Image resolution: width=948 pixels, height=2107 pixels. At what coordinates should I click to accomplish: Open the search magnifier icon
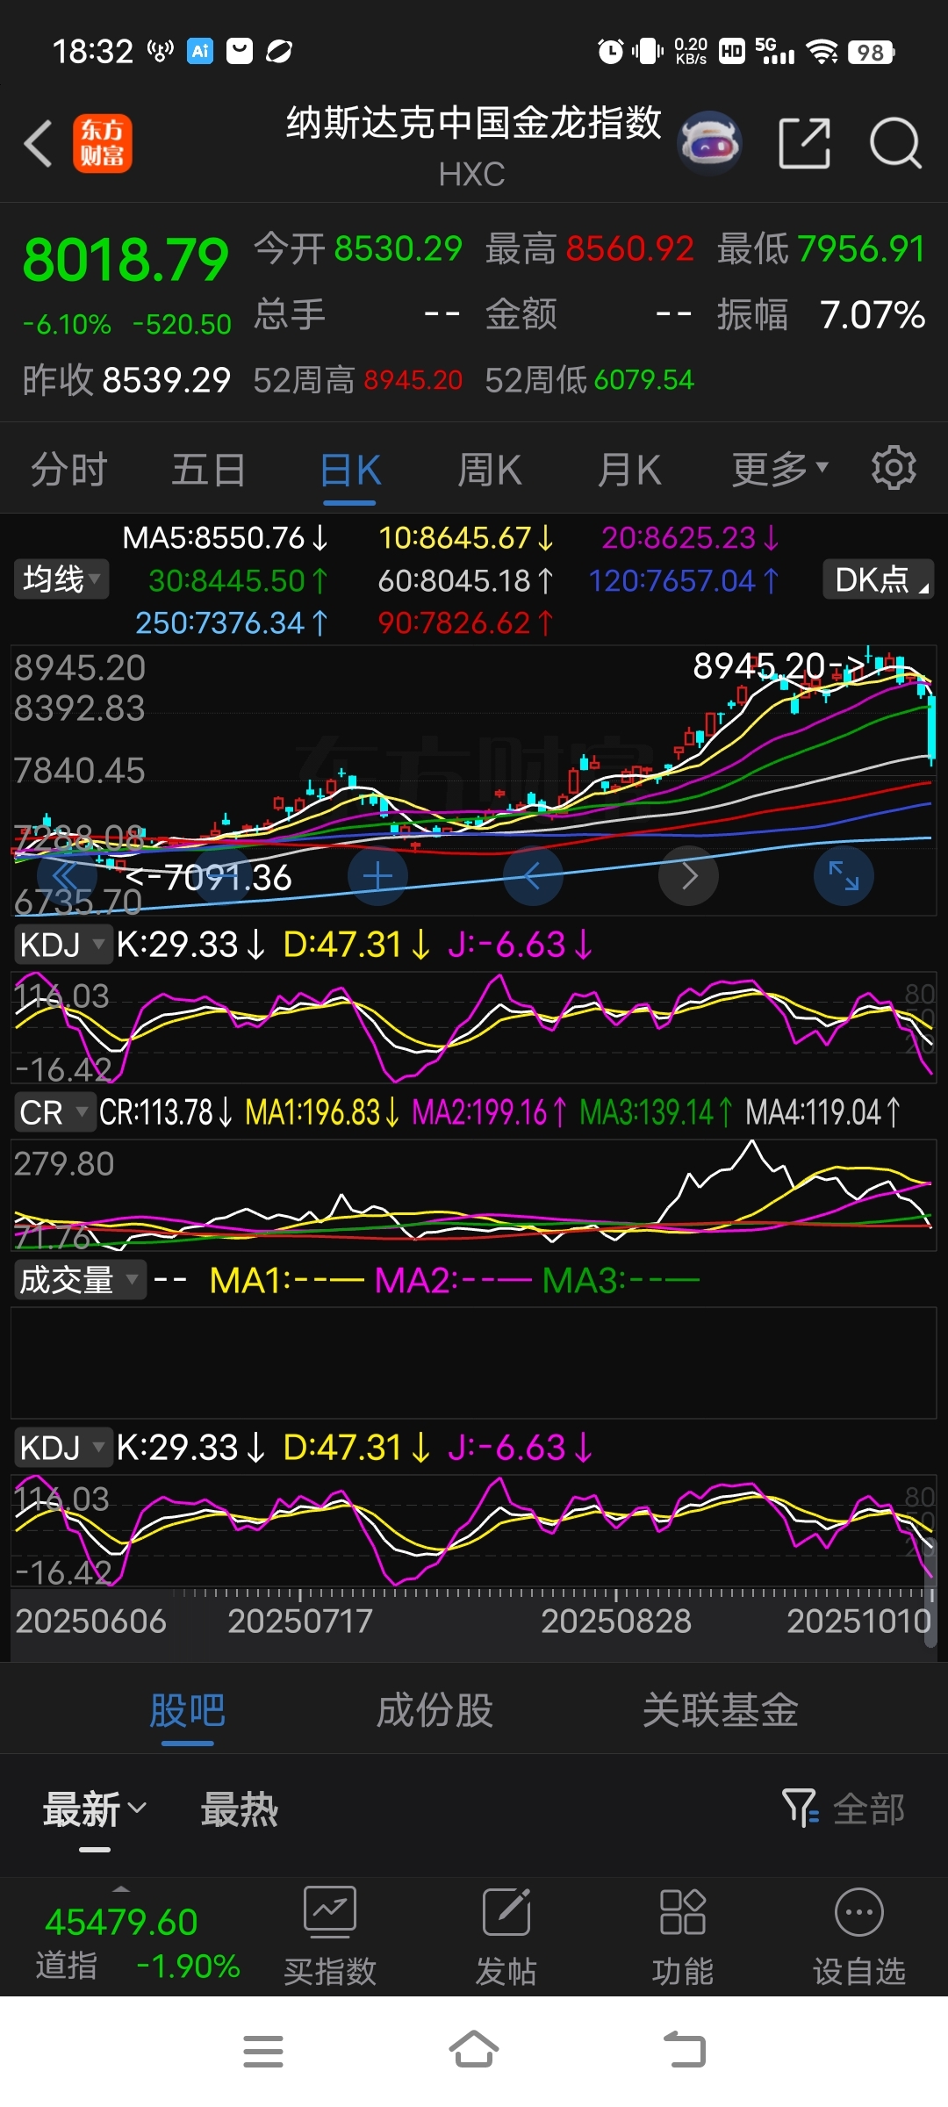(894, 143)
